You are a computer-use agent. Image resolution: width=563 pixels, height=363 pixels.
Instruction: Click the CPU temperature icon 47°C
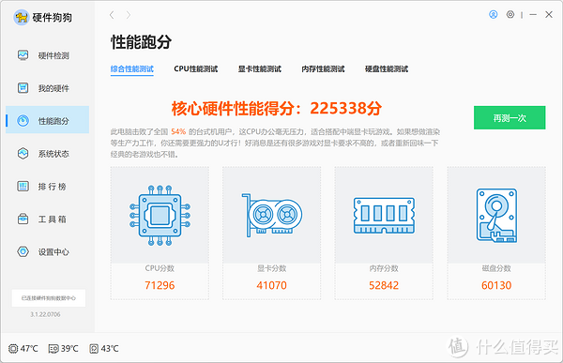click(x=13, y=348)
